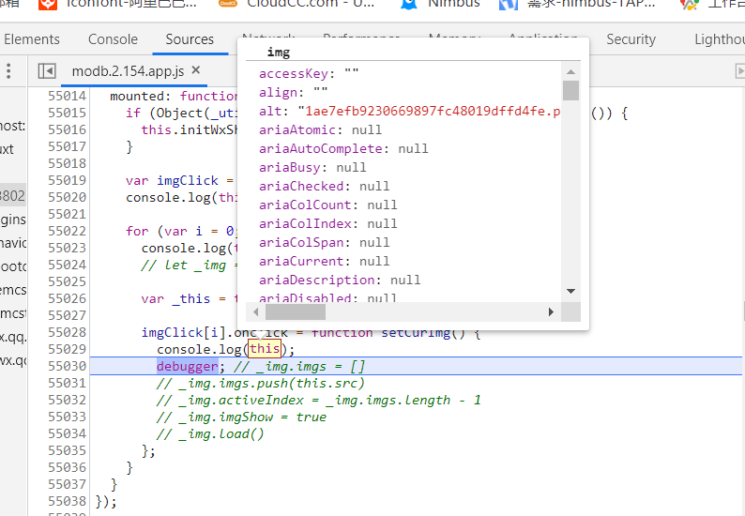Click line number 55014 in the gutter
745x516 pixels.
(67, 96)
